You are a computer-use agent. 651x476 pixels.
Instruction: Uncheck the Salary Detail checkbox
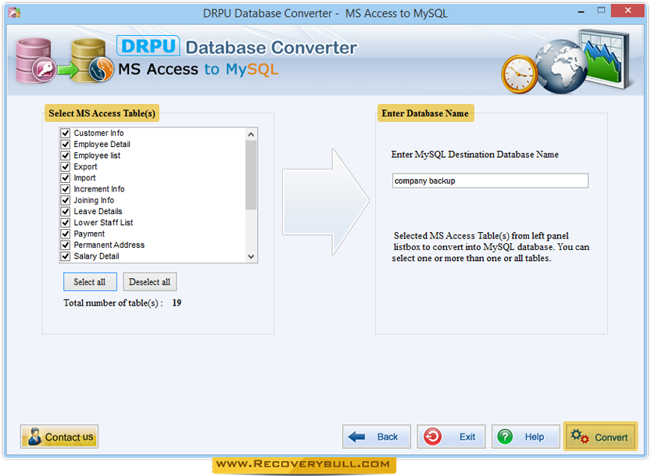pyautogui.click(x=65, y=256)
